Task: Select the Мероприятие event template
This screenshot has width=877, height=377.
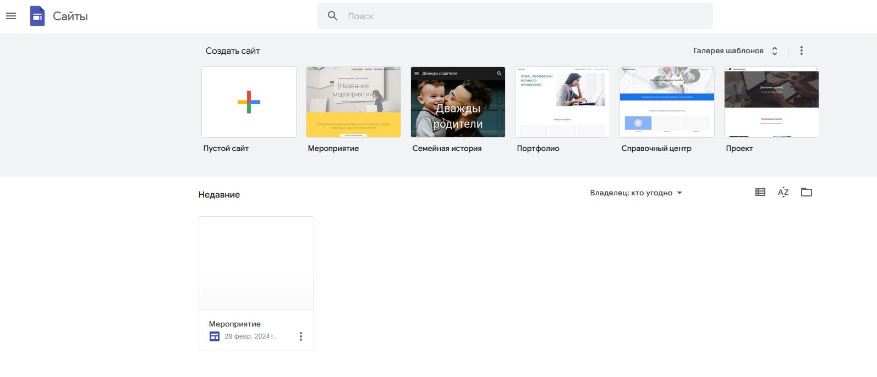Action: (x=353, y=102)
